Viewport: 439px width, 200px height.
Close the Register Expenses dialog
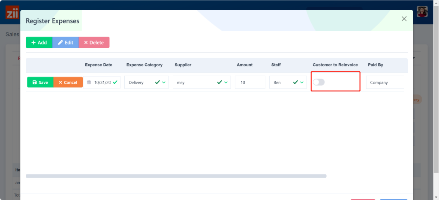pos(404,19)
